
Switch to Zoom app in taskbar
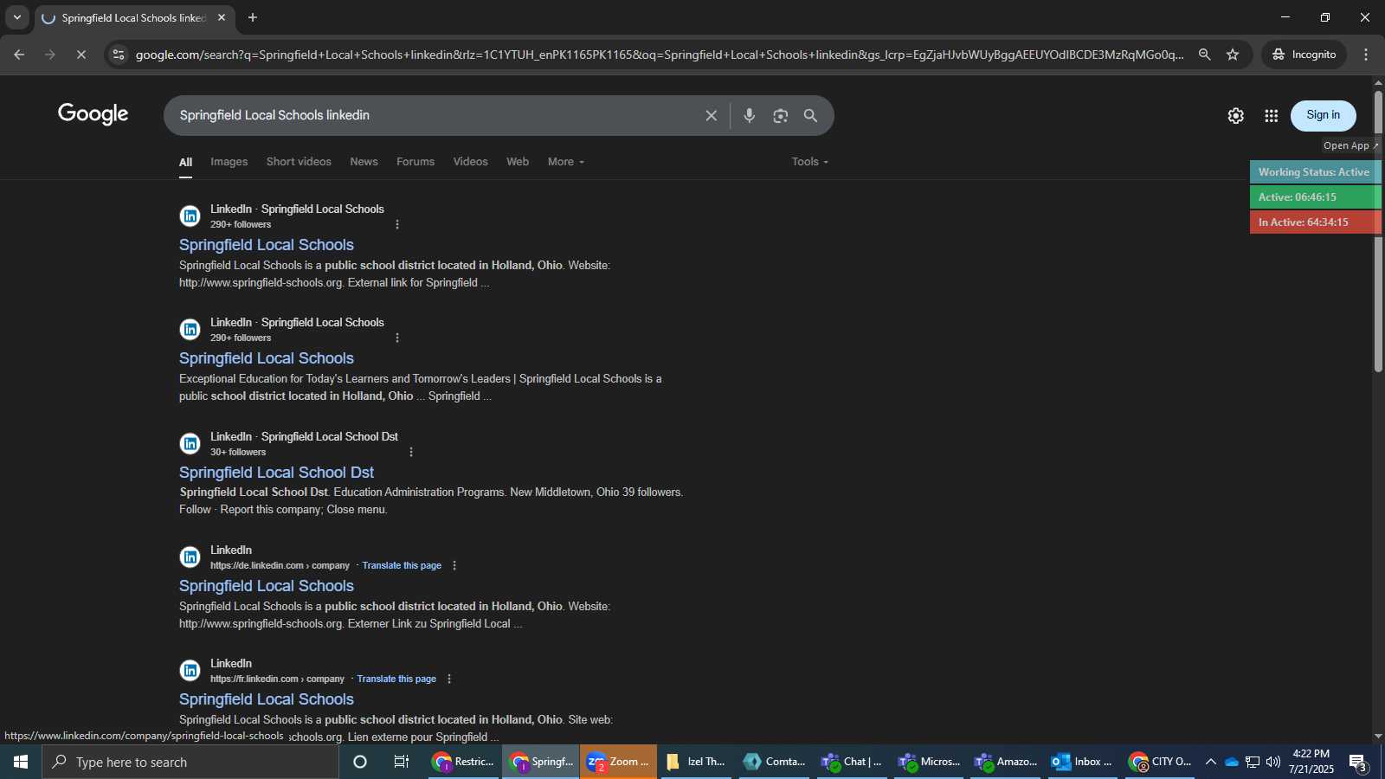[618, 762]
